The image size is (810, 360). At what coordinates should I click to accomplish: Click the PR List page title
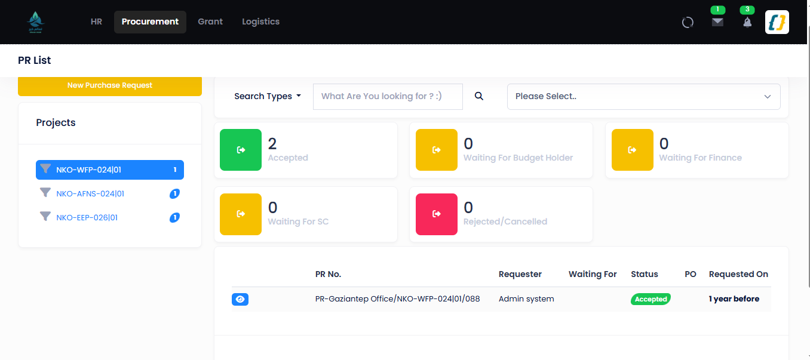coord(35,60)
